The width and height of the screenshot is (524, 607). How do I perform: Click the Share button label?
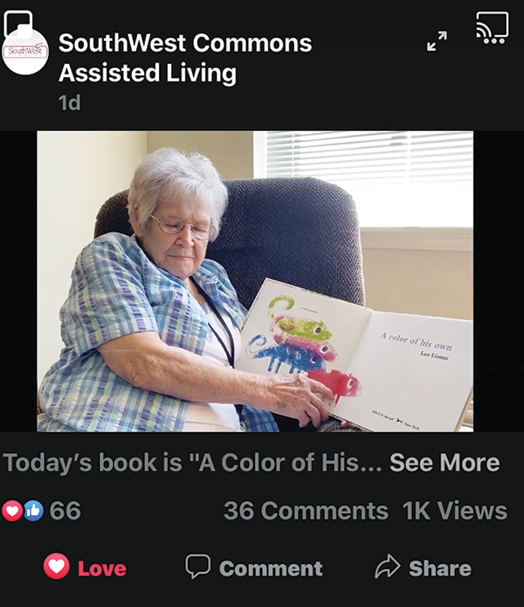pos(440,569)
